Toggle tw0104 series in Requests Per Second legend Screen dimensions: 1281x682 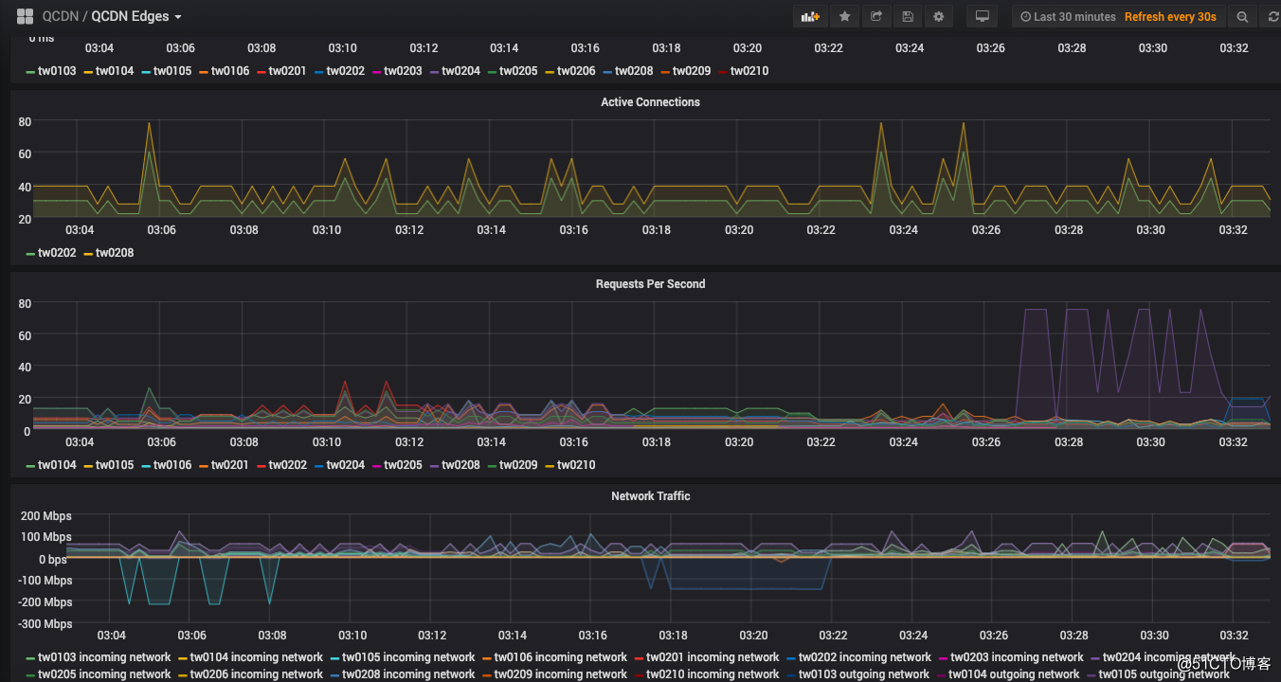[57, 465]
